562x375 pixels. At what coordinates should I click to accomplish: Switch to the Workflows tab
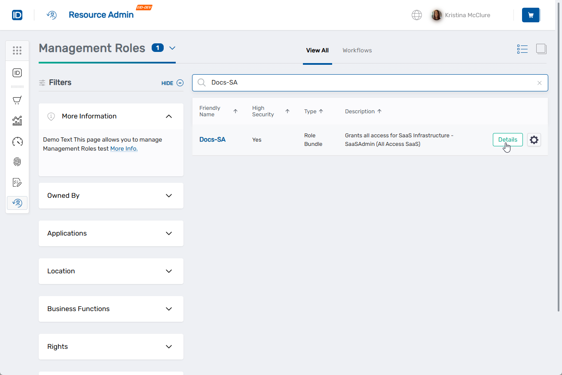tap(357, 50)
